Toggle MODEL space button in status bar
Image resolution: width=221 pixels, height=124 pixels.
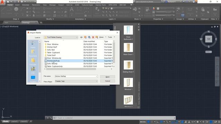(x=143, y=122)
